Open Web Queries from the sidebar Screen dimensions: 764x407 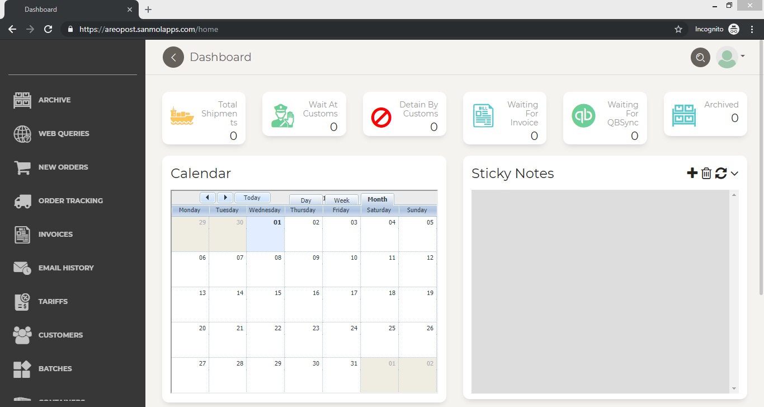click(x=64, y=134)
